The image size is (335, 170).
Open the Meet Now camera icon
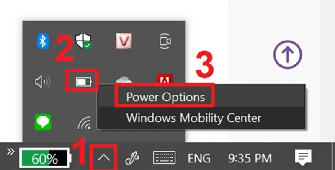[x=165, y=41]
